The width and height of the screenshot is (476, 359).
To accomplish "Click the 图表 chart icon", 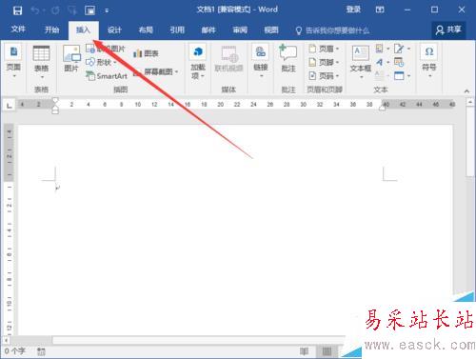I will coord(146,53).
